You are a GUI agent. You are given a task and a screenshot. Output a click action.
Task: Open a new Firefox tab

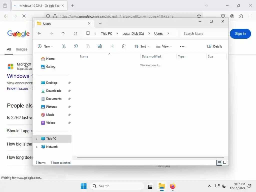pyautogui.click(x=72, y=6)
